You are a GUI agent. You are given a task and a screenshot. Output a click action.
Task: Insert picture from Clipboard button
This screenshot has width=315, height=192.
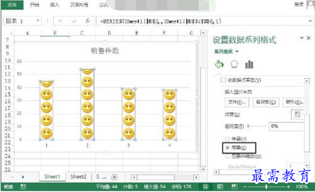[265, 102]
